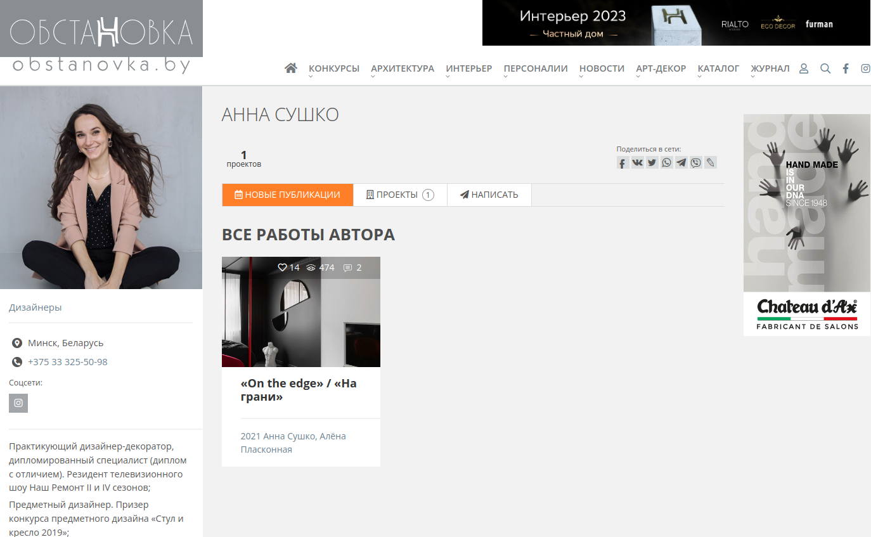This screenshot has height=537, width=871.
Task: Share profile on Twitter
Action: (652, 163)
